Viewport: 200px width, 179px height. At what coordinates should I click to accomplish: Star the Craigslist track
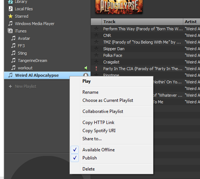pyautogui.click(x=96, y=62)
